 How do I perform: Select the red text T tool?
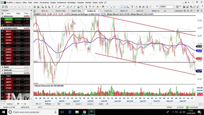[132, 7]
